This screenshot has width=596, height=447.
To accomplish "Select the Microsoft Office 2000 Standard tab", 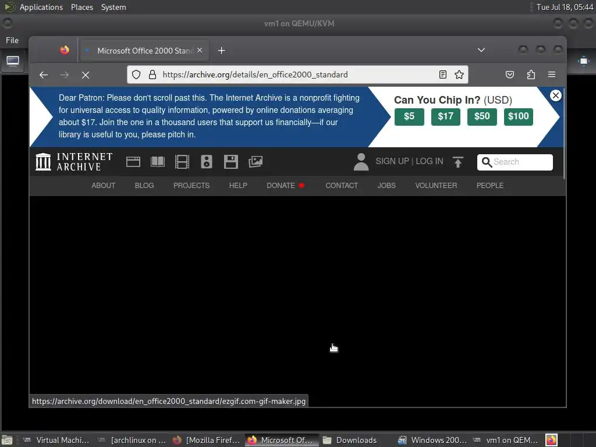I will tap(144, 51).
